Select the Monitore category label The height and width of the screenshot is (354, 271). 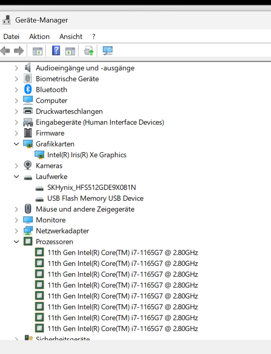click(51, 220)
